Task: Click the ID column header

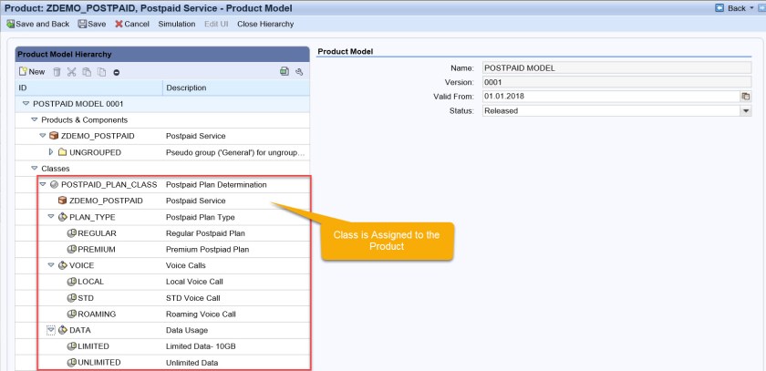Action: (x=89, y=88)
